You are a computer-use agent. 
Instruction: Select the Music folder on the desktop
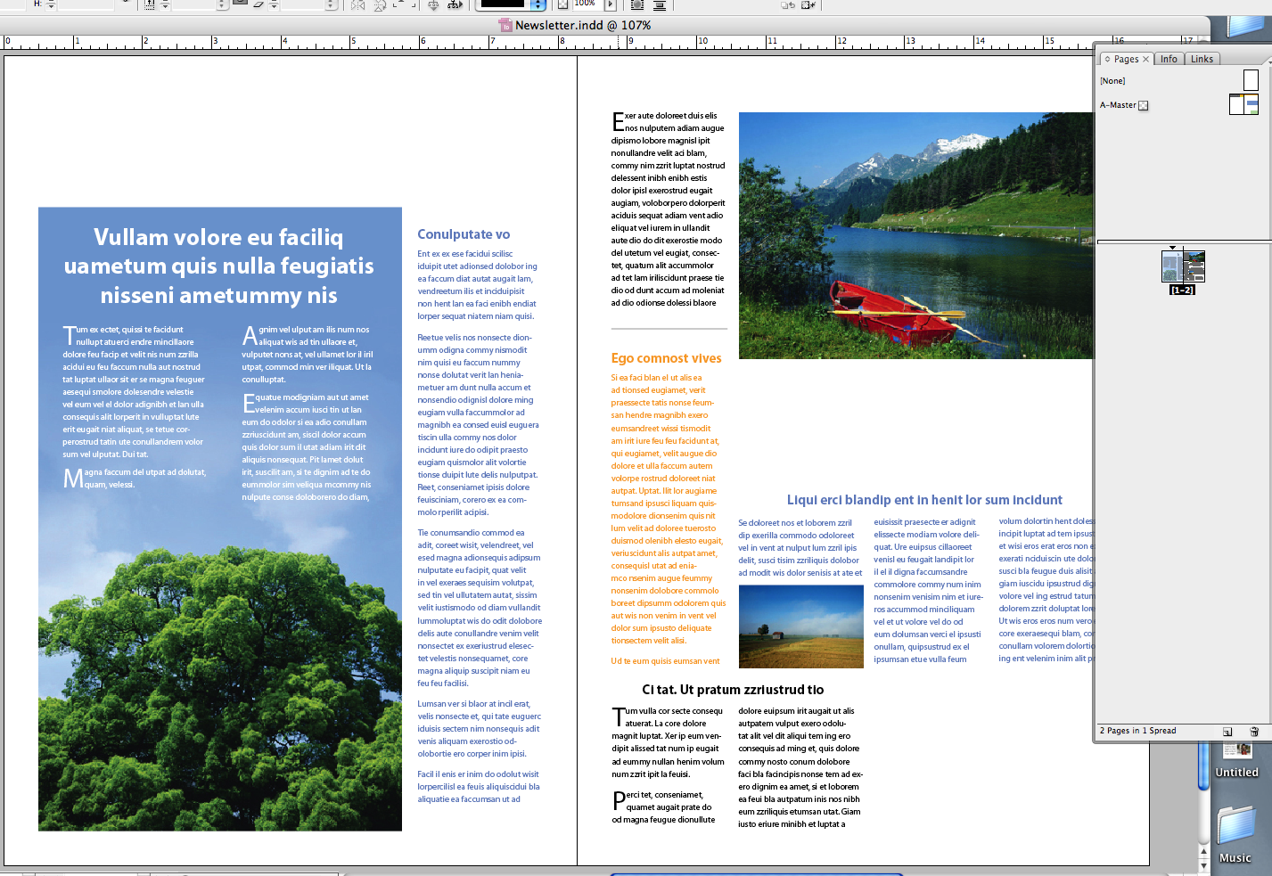[x=1235, y=834]
